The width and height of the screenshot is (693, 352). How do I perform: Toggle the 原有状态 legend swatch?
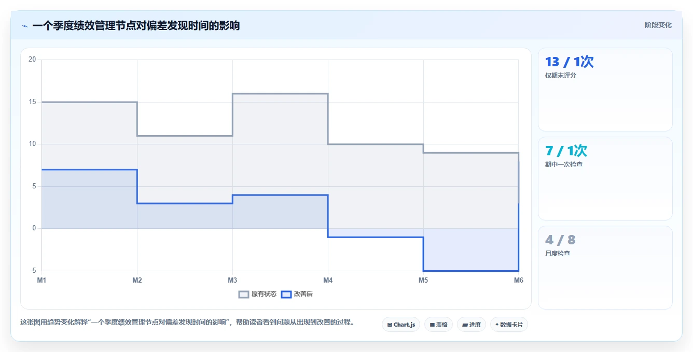(244, 294)
